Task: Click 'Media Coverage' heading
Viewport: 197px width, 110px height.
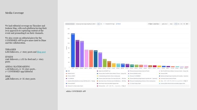Action: [14, 13]
